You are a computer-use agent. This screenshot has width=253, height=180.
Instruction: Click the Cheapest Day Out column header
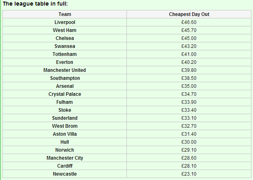click(x=189, y=14)
